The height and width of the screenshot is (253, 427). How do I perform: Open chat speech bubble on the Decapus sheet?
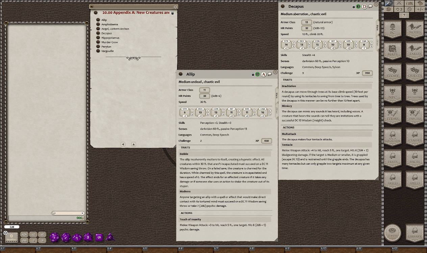tap(370, 6)
